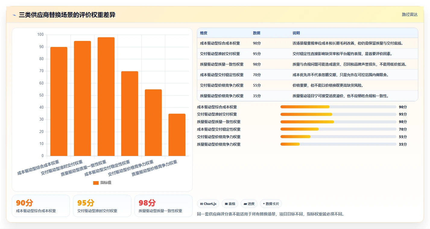Image resolution: width=430 pixels, height=229 pixels.
Task: Click the 路径雷达 label in the header
Action: tap(410, 14)
